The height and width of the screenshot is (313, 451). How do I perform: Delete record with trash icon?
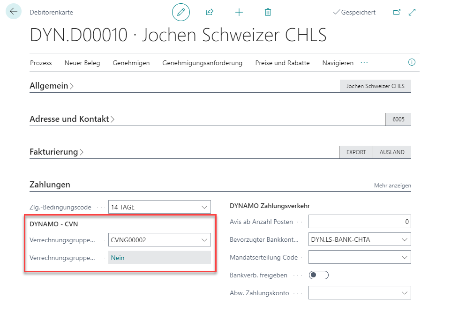268,12
